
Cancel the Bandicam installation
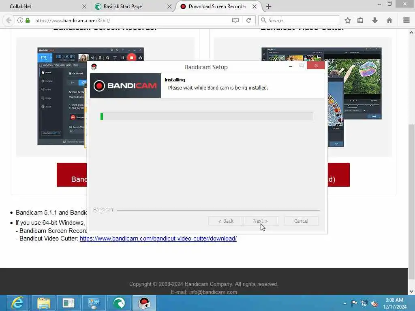[x=301, y=221]
